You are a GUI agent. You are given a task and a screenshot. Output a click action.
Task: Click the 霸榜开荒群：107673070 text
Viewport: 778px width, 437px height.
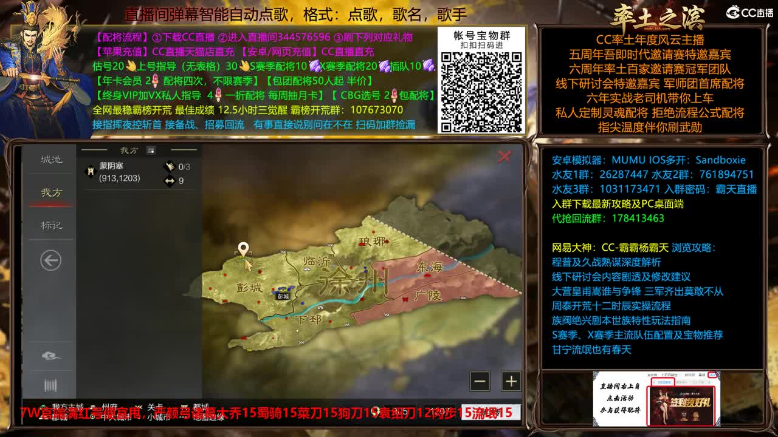coord(346,110)
